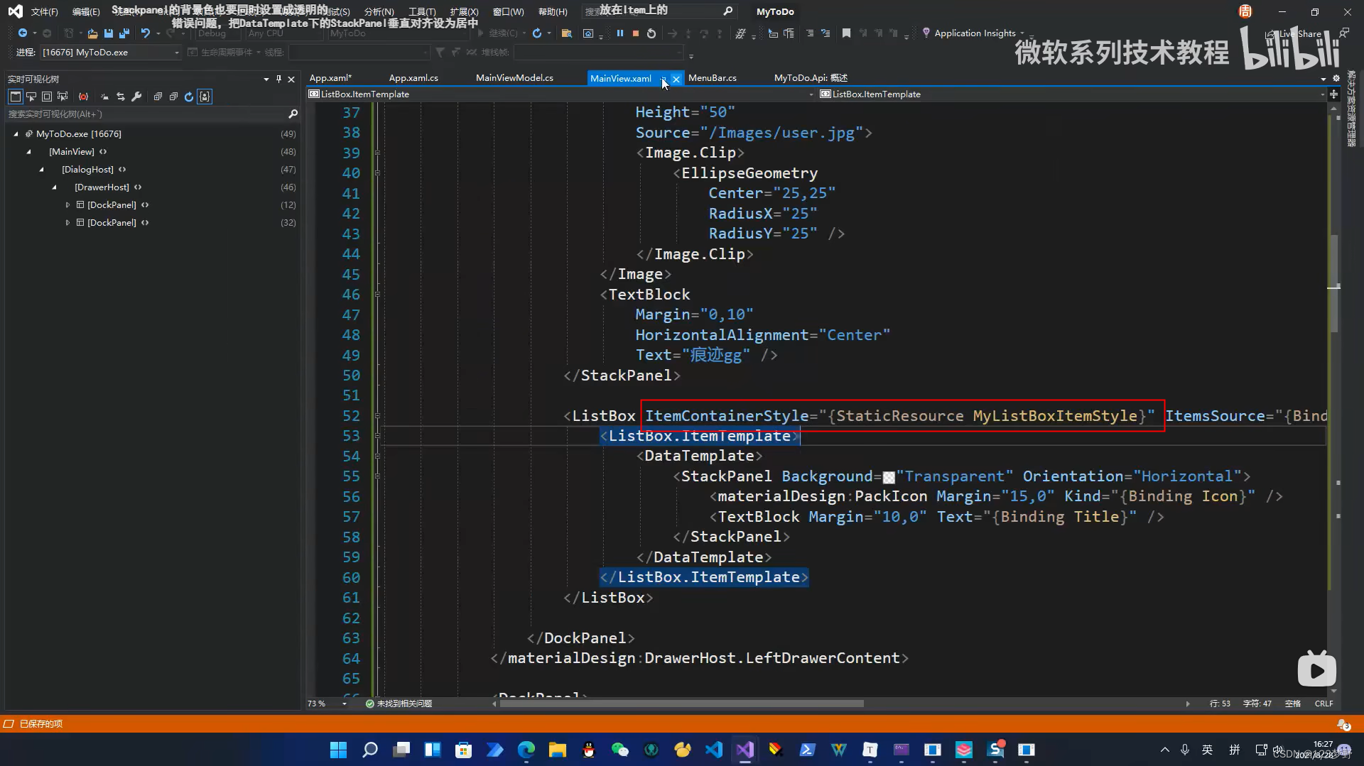Click the horizontal scrollbar of the code editor
The height and width of the screenshot is (766, 1364).
682,704
